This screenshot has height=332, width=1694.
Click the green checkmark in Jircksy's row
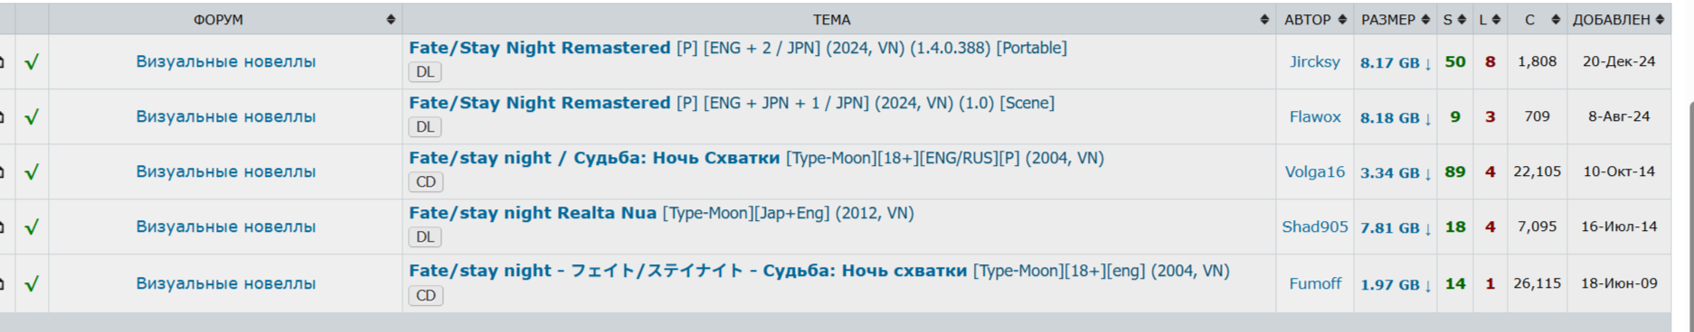tap(32, 62)
